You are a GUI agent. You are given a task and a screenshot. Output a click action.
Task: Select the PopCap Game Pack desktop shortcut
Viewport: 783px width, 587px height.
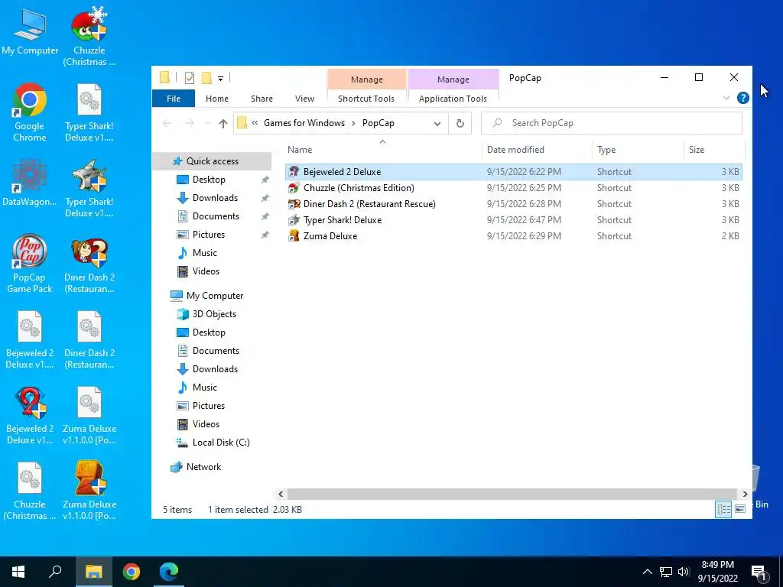tap(30, 263)
